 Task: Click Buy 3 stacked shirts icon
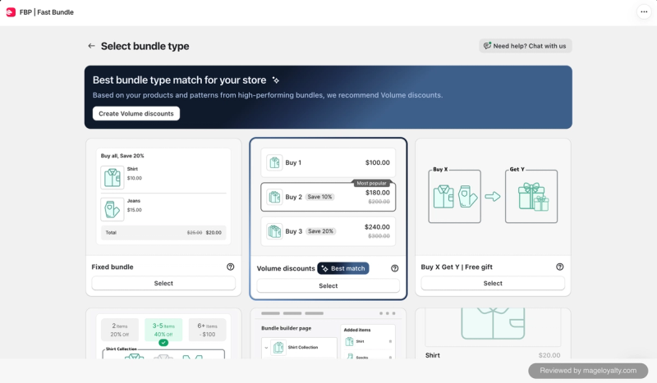[x=274, y=231]
